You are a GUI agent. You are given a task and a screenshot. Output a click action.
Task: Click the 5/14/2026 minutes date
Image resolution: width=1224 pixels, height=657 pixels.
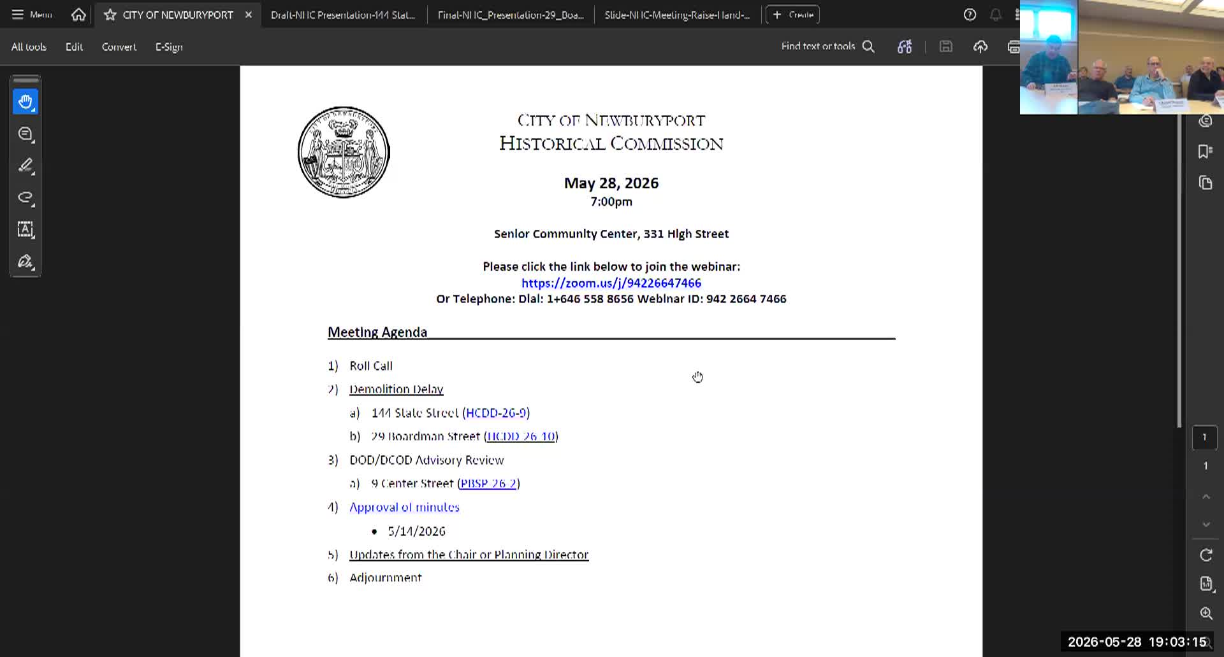point(416,531)
